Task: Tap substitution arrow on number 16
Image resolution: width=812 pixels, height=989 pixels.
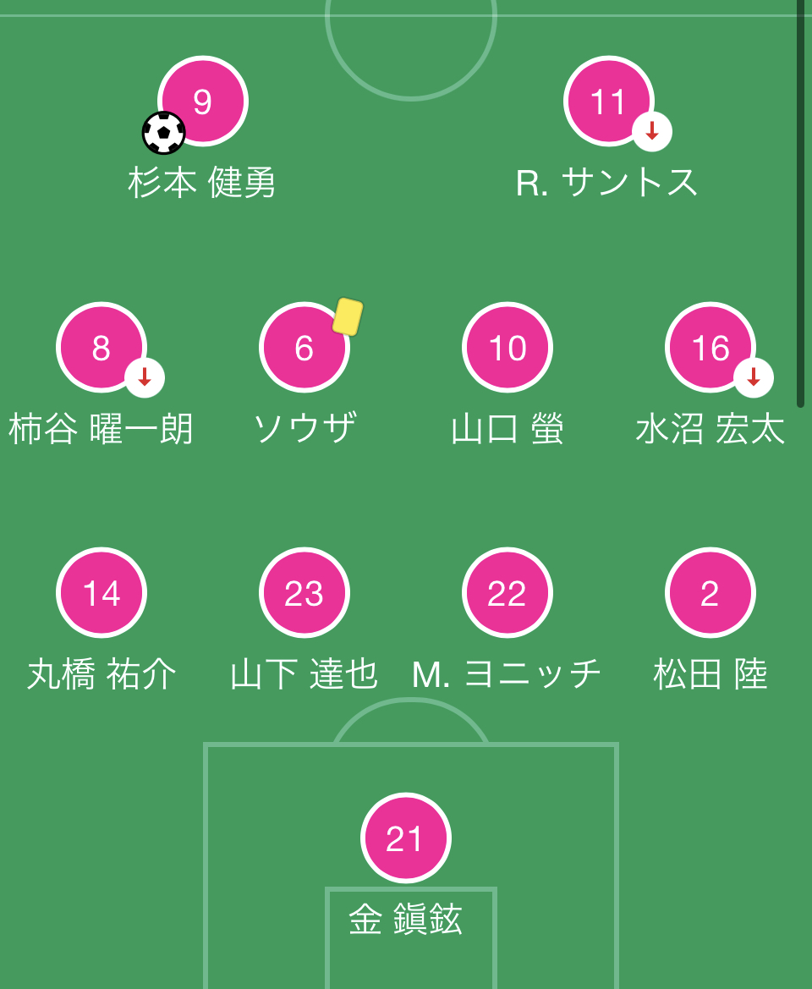Action: click(754, 377)
